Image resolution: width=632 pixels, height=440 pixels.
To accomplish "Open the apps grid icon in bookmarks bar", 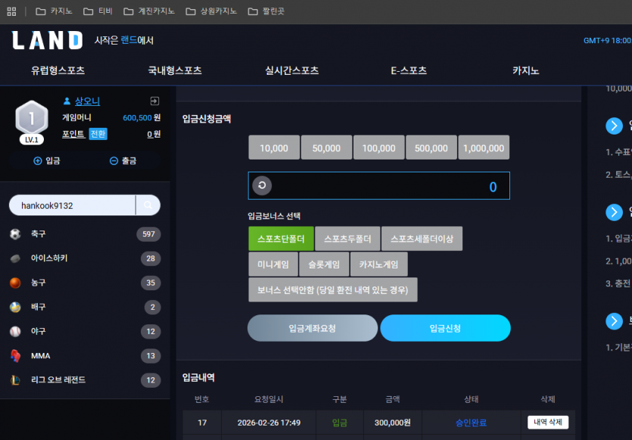I will click(11, 11).
